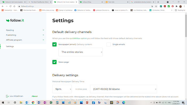This screenshot has width=187, height=105.
Task: Open the SCLibraries Home bookmark
Action: point(157,10)
